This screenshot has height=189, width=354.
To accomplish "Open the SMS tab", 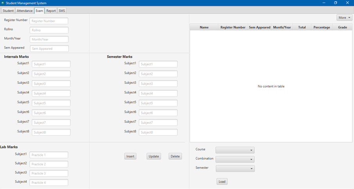I will [x=62, y=11].
